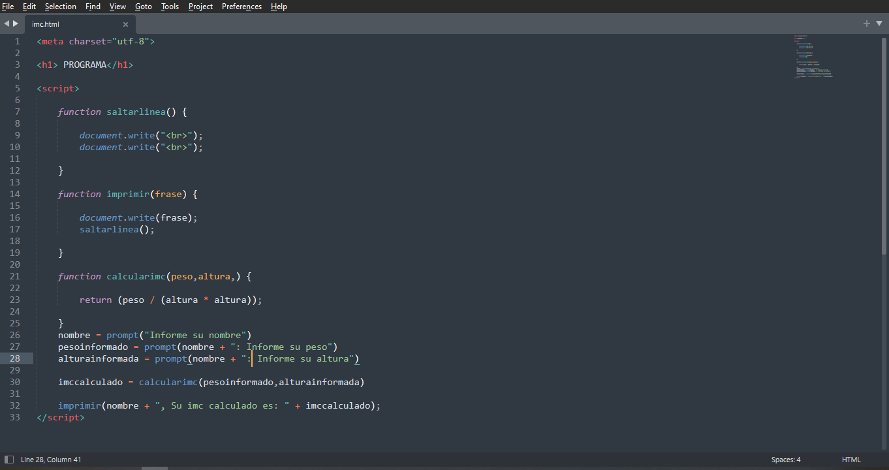The height and width of the screenshot is (470, 889).
Task: Go to previous tab with left arrow
Action: 7,23
